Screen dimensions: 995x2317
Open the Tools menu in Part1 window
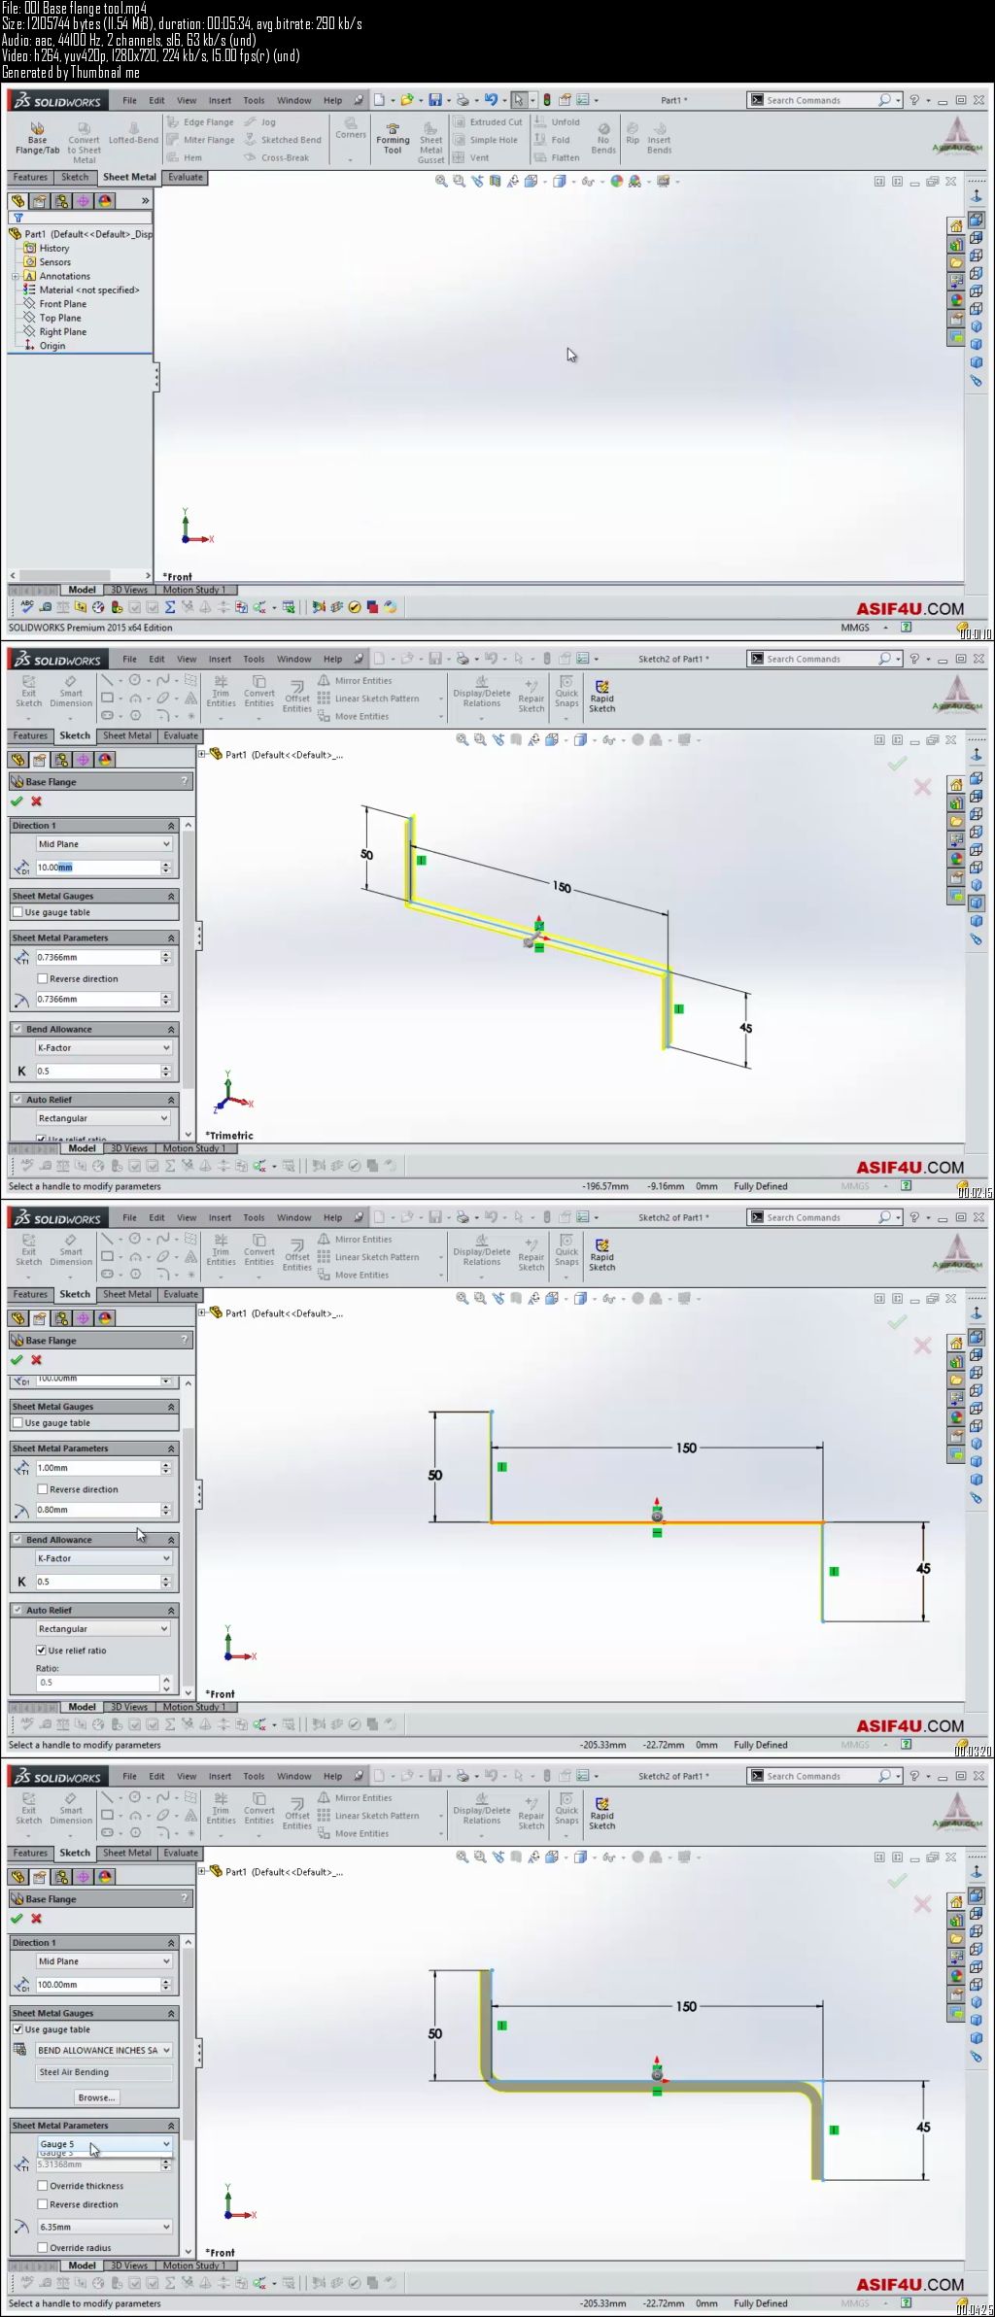(254, 100)
